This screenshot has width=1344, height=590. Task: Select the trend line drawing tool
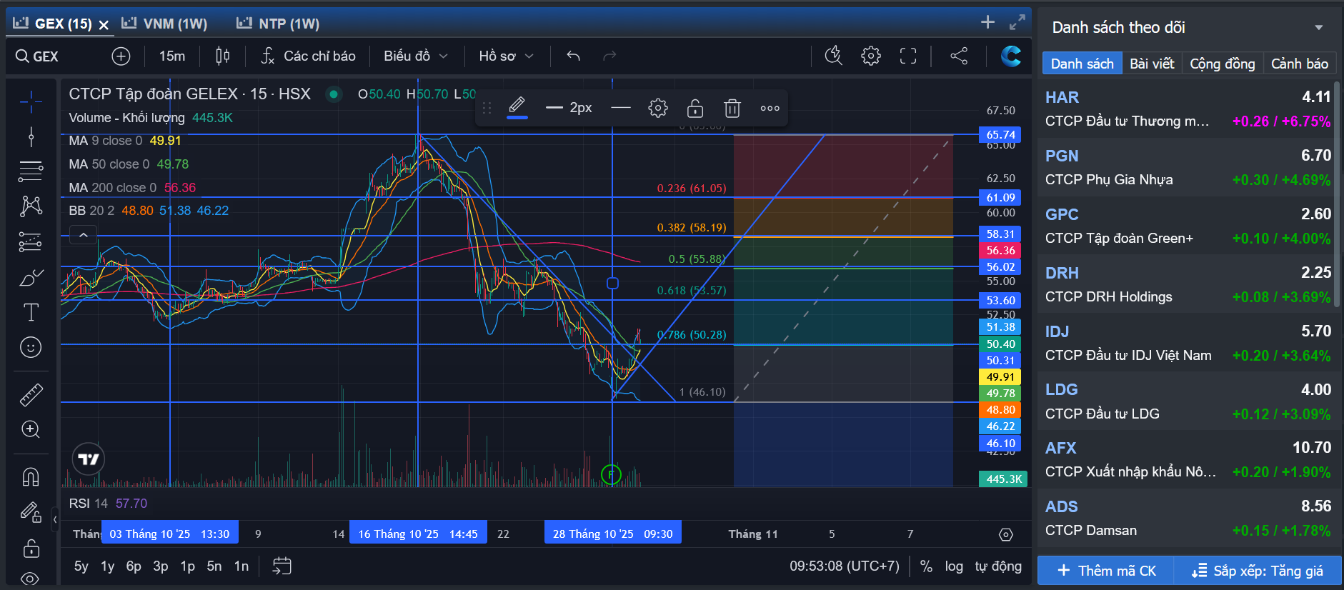pos(31,136)
